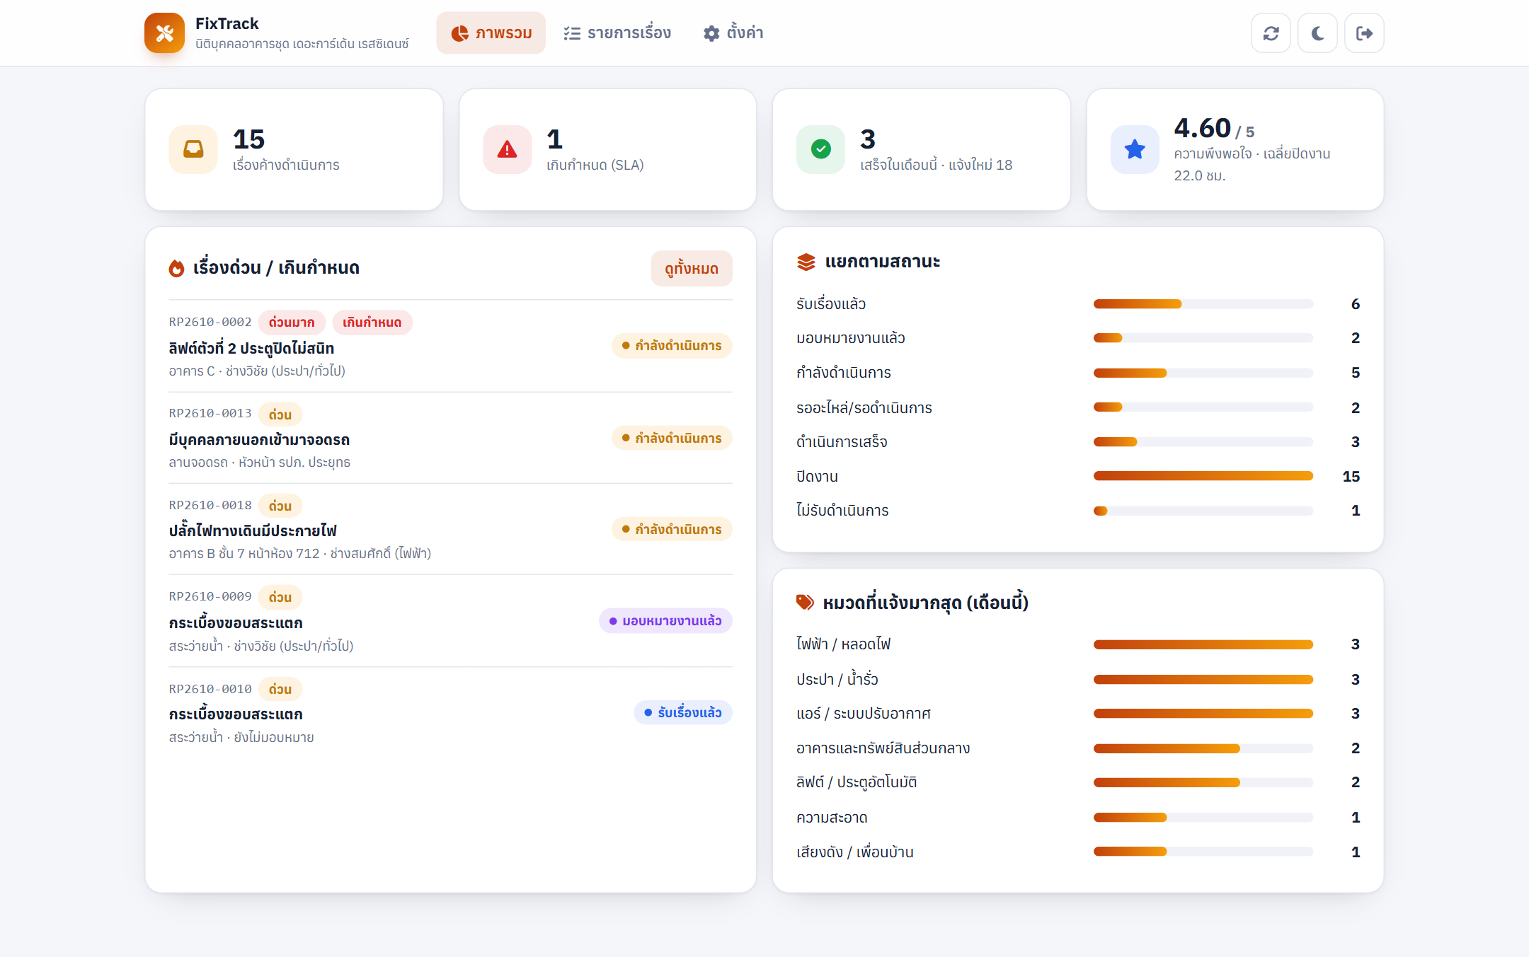Click the เกินกำหนด (SLA) label
Viewport: 1529px width, 957px height.
tap(595, 165)
